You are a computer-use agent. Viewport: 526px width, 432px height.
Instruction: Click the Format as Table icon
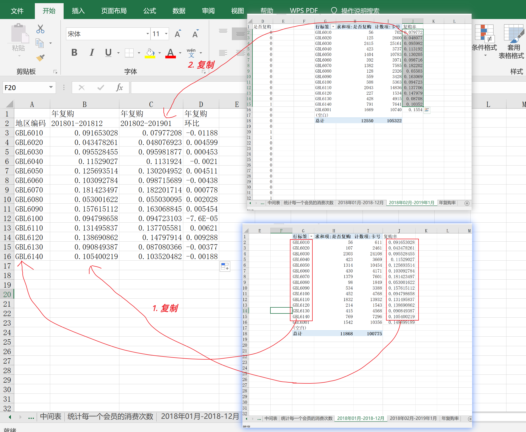(513, 34)
